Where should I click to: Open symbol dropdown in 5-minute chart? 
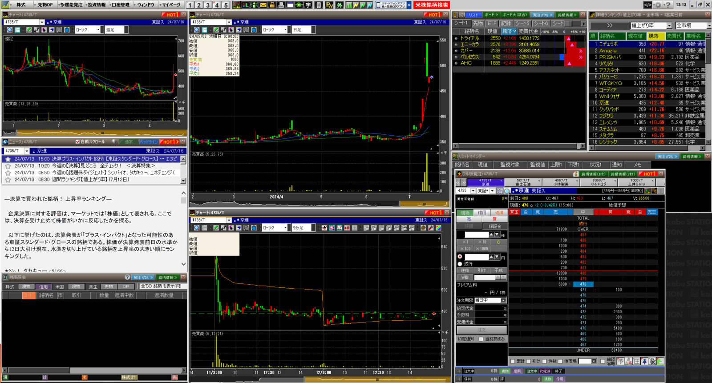point(229,220)
